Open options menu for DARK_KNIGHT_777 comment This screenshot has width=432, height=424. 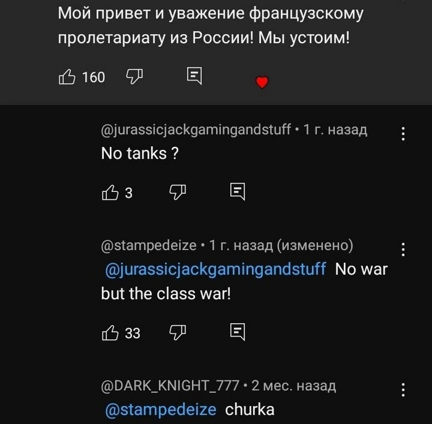click(403, 389)
